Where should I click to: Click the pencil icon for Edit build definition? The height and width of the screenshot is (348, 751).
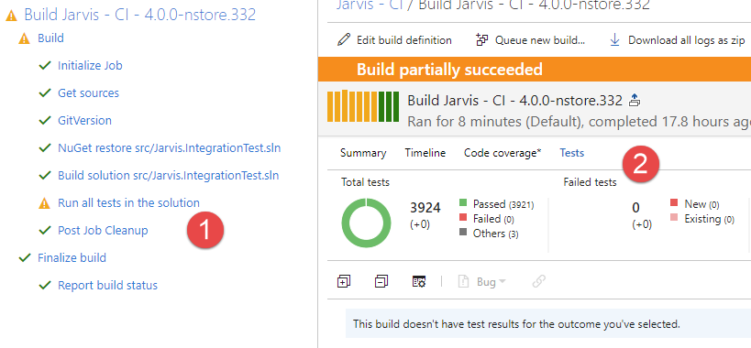[x=344, y=39]
